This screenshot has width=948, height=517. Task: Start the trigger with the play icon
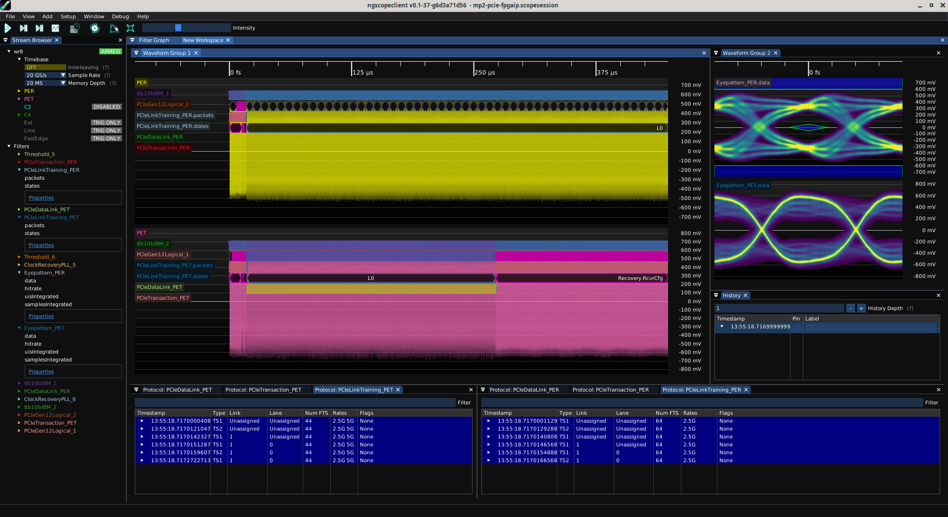point(8,28)
